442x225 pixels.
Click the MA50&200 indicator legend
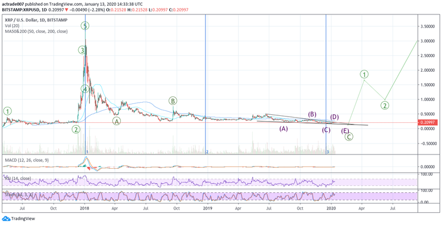[x=36, y=32]
